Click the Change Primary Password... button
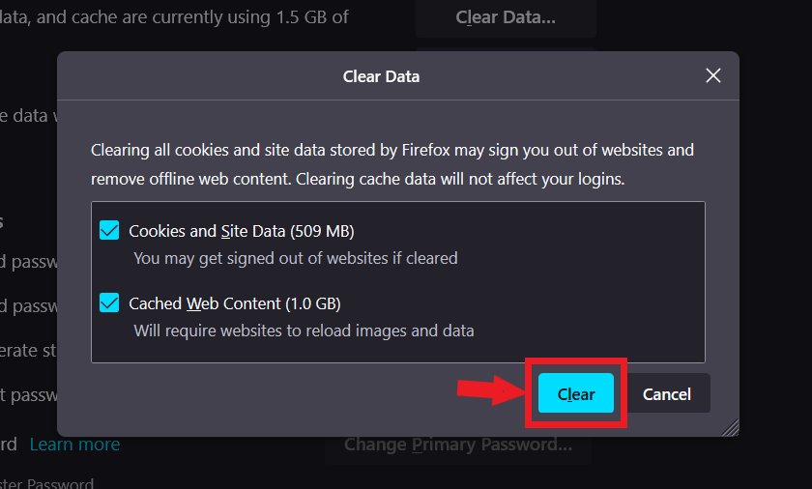The height and width of the screenshot is (489, 812). pos(458,446)
